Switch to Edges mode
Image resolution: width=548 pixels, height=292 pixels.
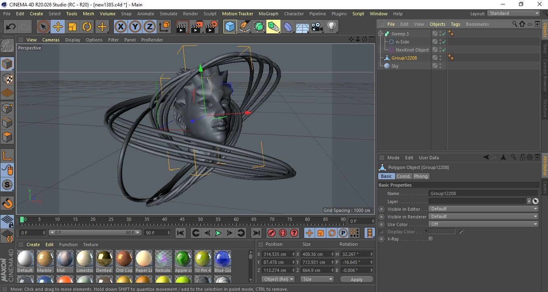(7, 122)
